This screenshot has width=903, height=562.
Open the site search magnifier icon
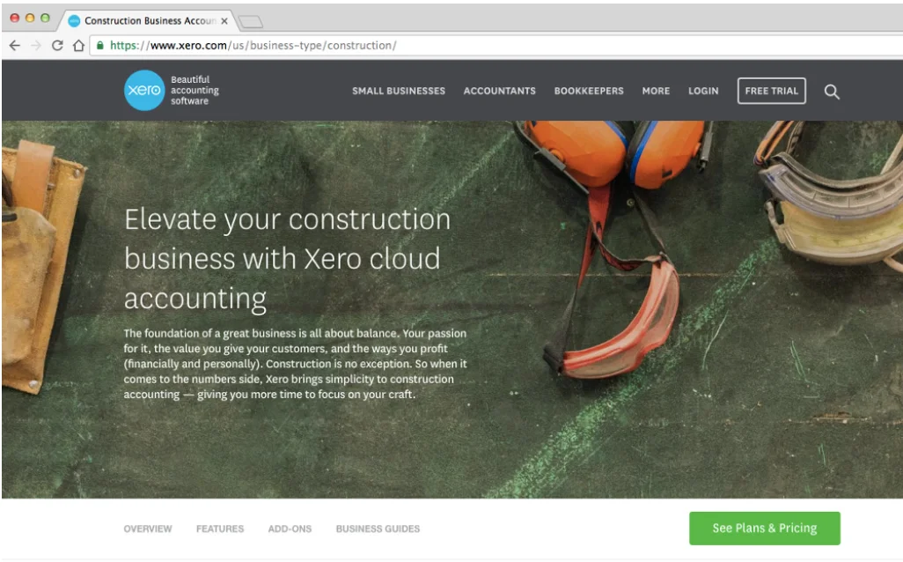pos(831,92)
